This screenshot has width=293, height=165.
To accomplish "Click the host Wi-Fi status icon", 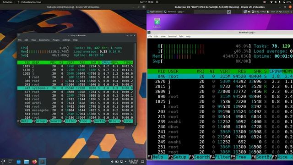I will [271, 2].
